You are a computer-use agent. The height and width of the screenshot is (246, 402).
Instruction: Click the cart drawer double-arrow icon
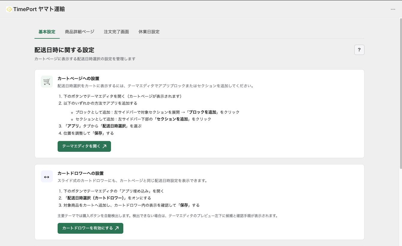coord(46,176)
